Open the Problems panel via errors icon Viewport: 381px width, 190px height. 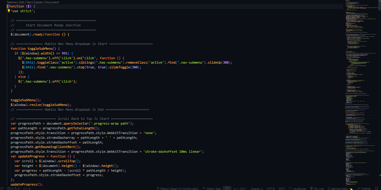[x=9, y=188]
